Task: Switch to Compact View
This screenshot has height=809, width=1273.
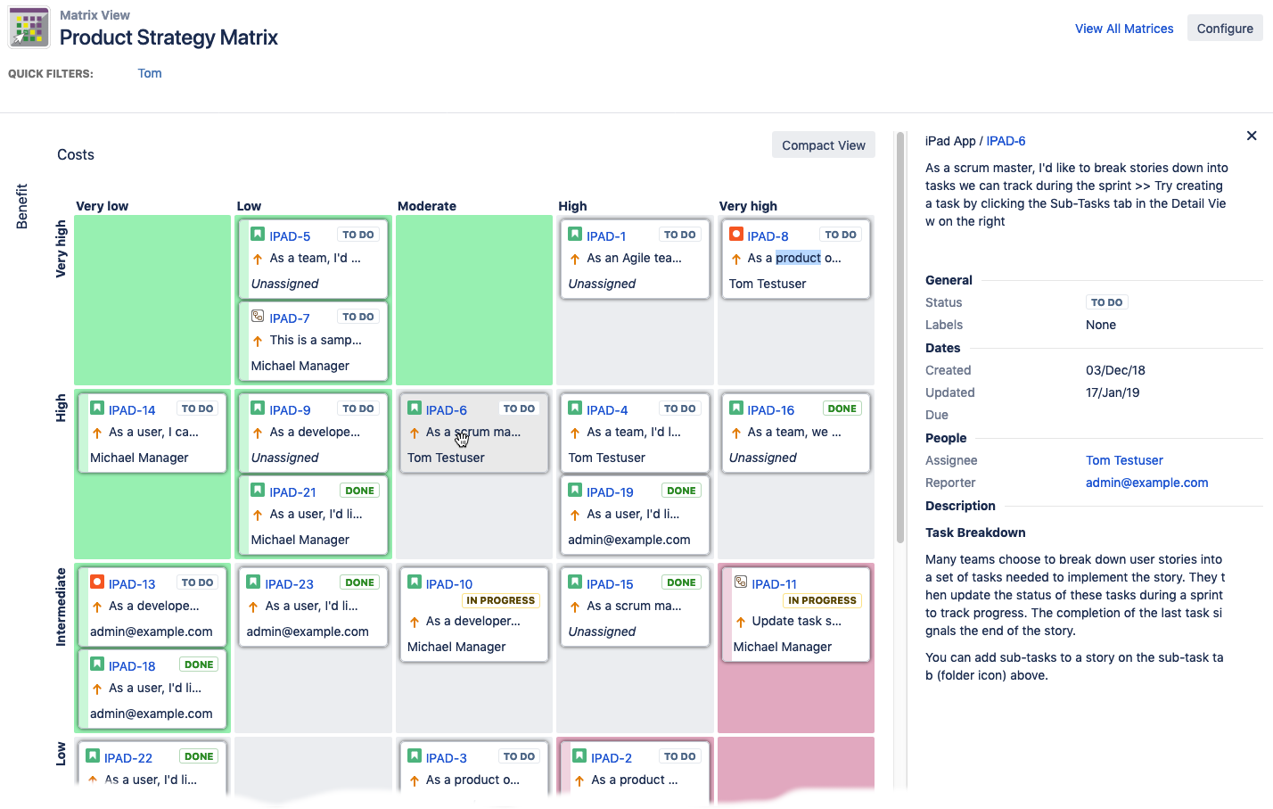Action: pyautogui.click(x=824, y=145)
